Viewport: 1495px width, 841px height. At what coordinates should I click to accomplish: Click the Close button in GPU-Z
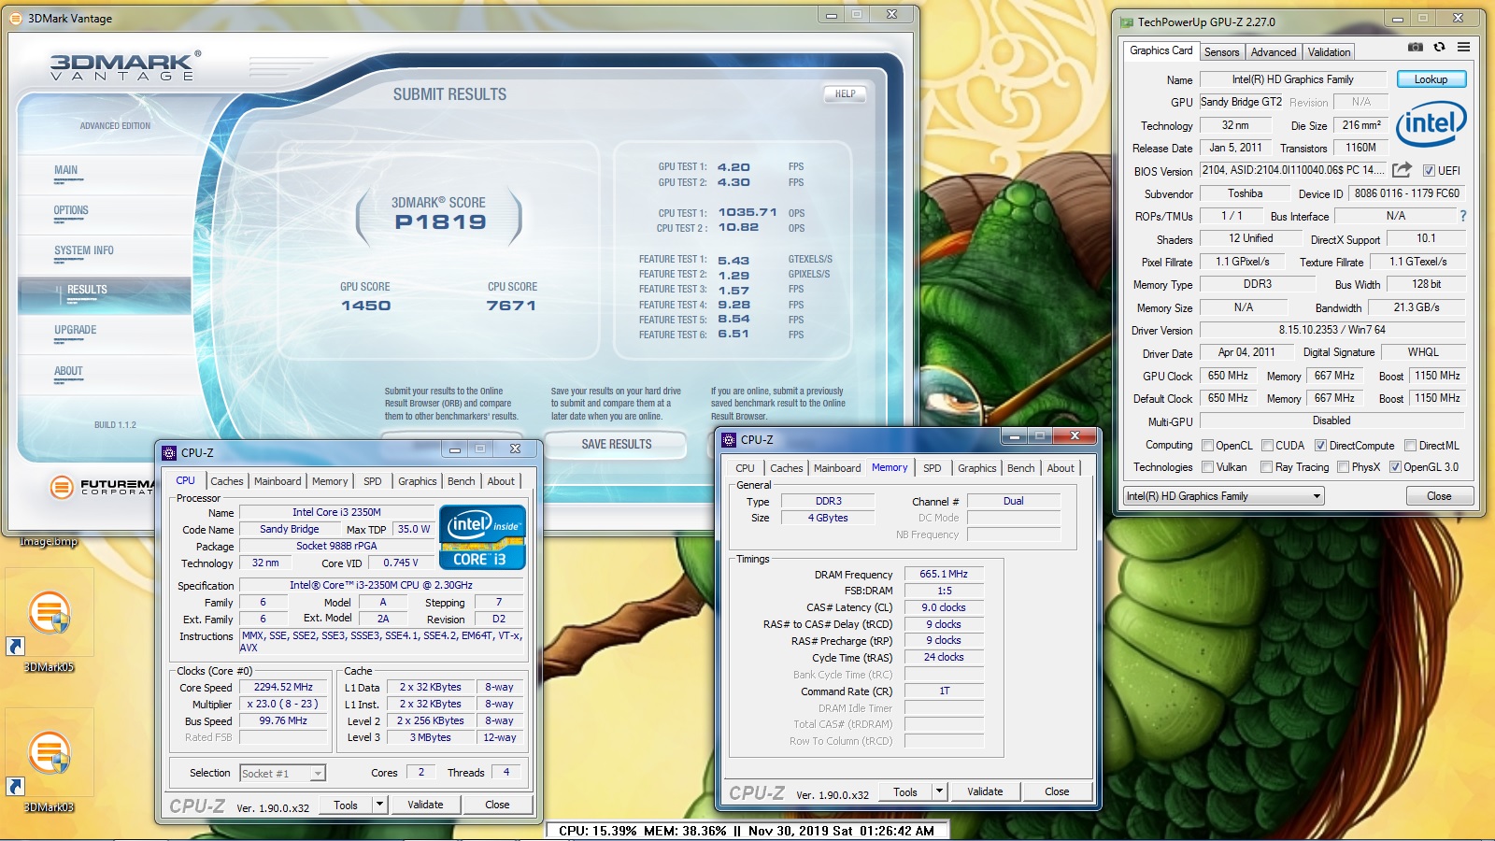(1439, 496)
